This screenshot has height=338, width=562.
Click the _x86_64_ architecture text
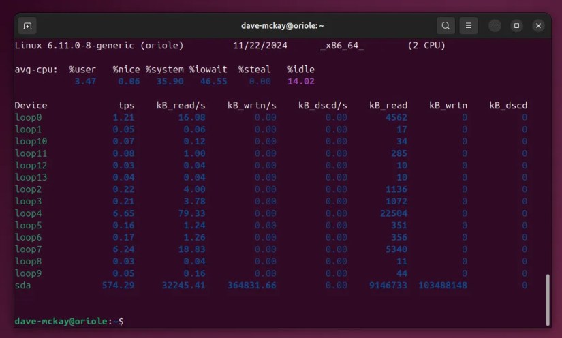pos(342,46)
